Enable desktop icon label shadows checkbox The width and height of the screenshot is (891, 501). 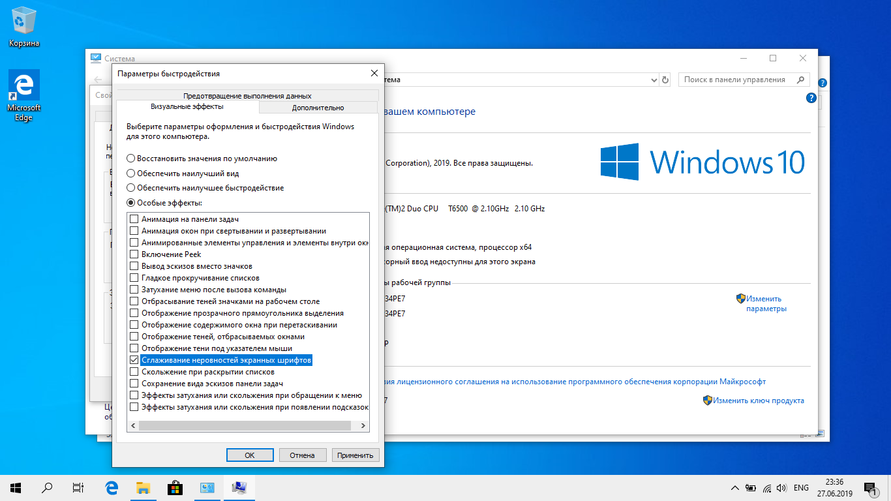point(134,301)
